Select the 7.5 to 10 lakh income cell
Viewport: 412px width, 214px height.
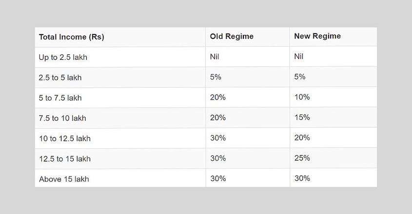[x=62, y=118]
